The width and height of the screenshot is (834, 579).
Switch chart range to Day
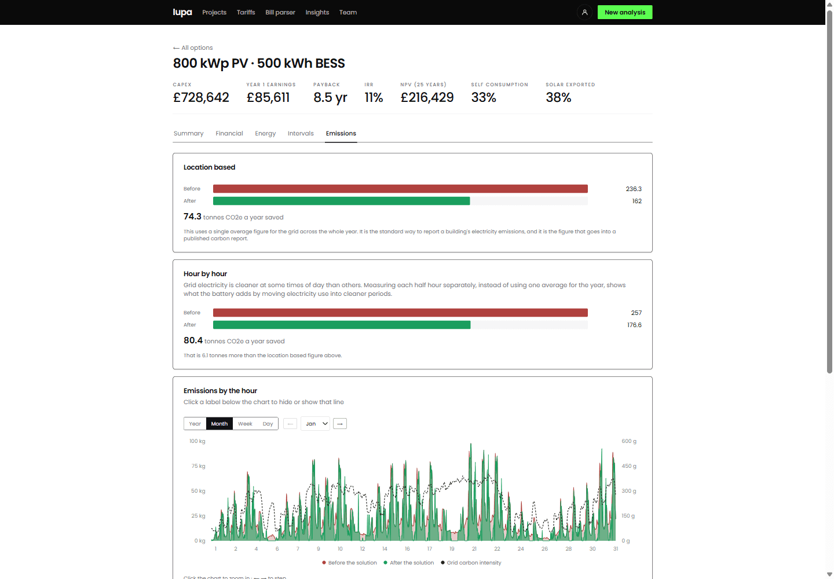[268, 424]
